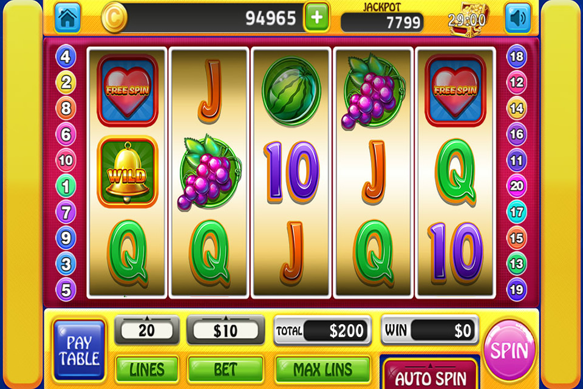Toggle payline number 4 indicator
This screenshot has width=583, height=389.
[x=66, y=57]
